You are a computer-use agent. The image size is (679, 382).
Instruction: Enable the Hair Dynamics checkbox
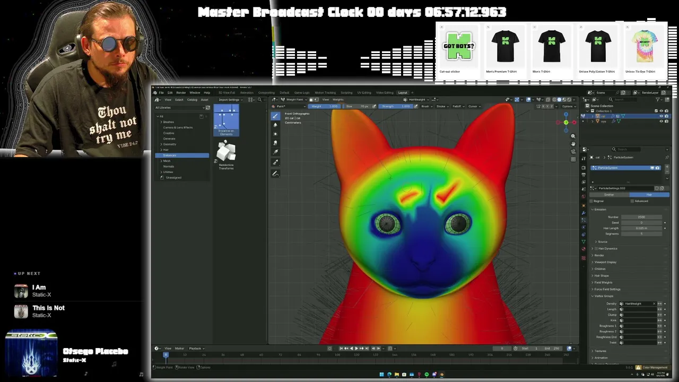coord(596,248)
